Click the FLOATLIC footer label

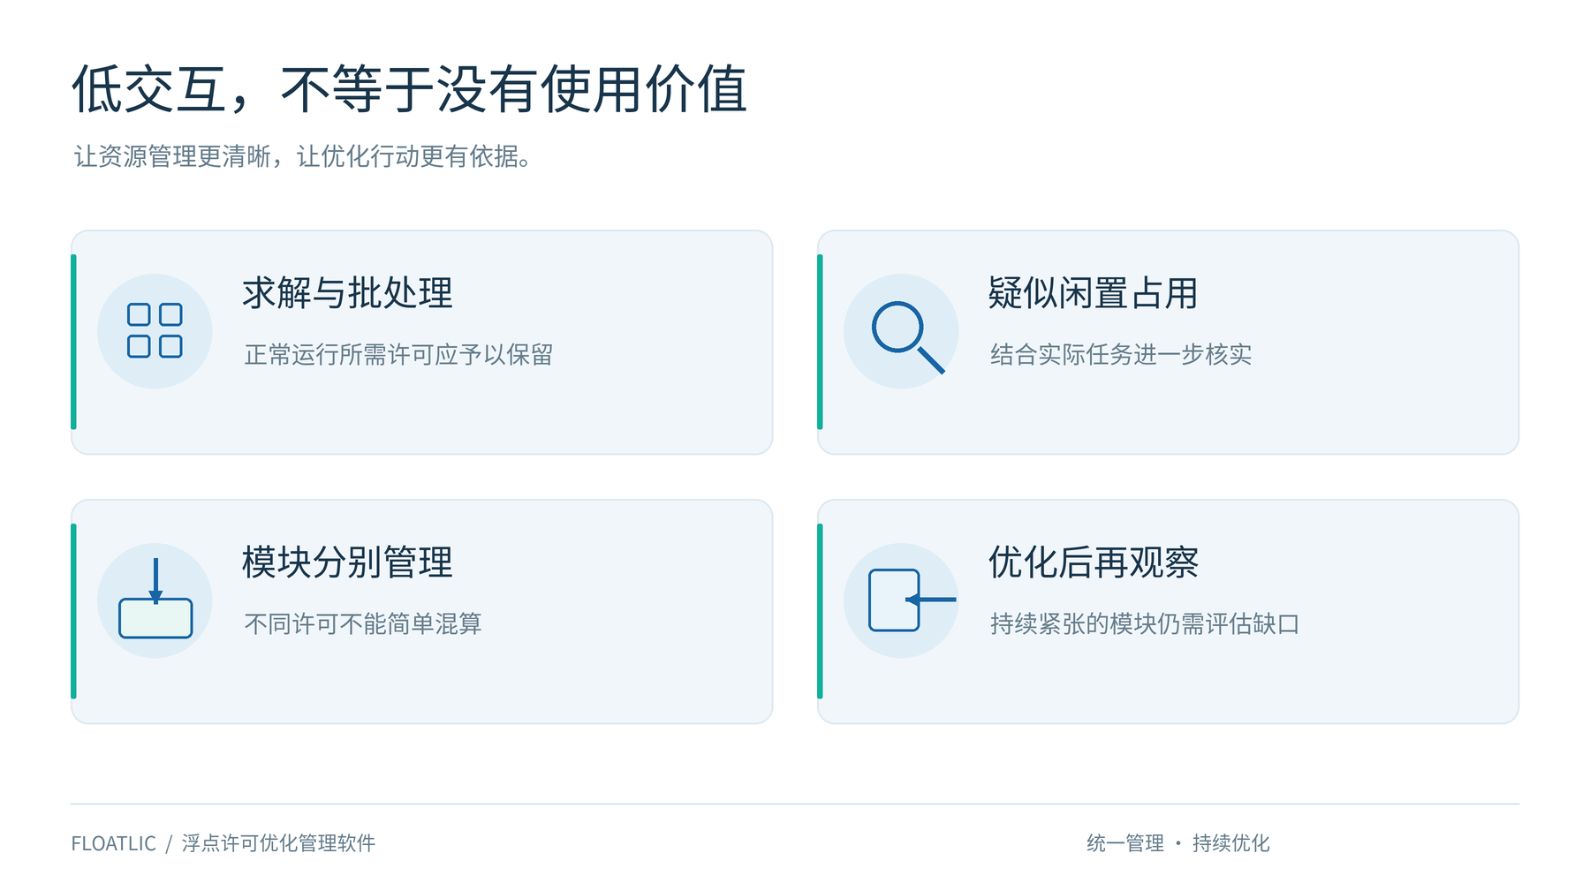113,843
